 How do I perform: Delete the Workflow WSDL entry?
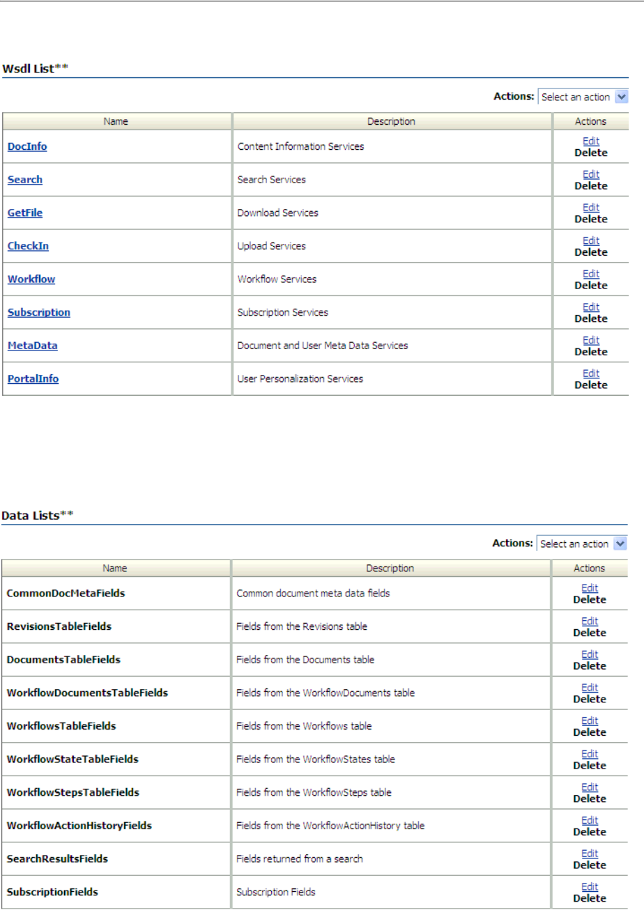click(591, 285)
